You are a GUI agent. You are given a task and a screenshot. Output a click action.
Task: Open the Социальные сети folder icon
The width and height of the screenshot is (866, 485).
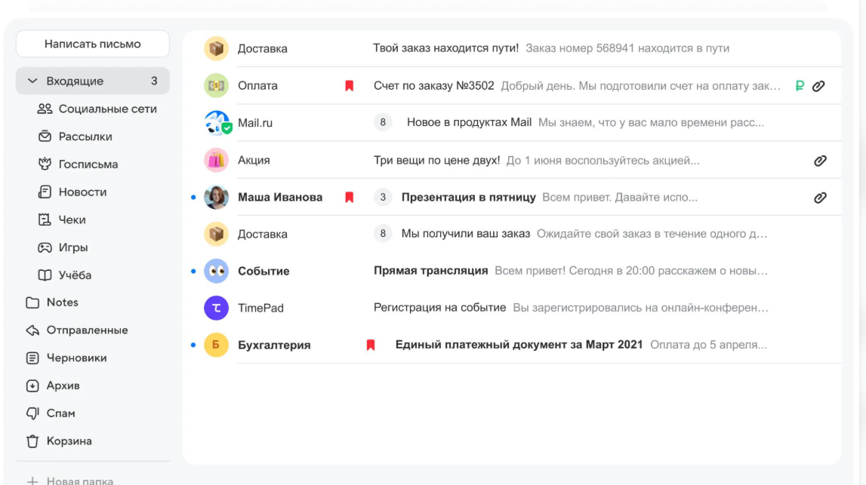click(x=45, y=109)
